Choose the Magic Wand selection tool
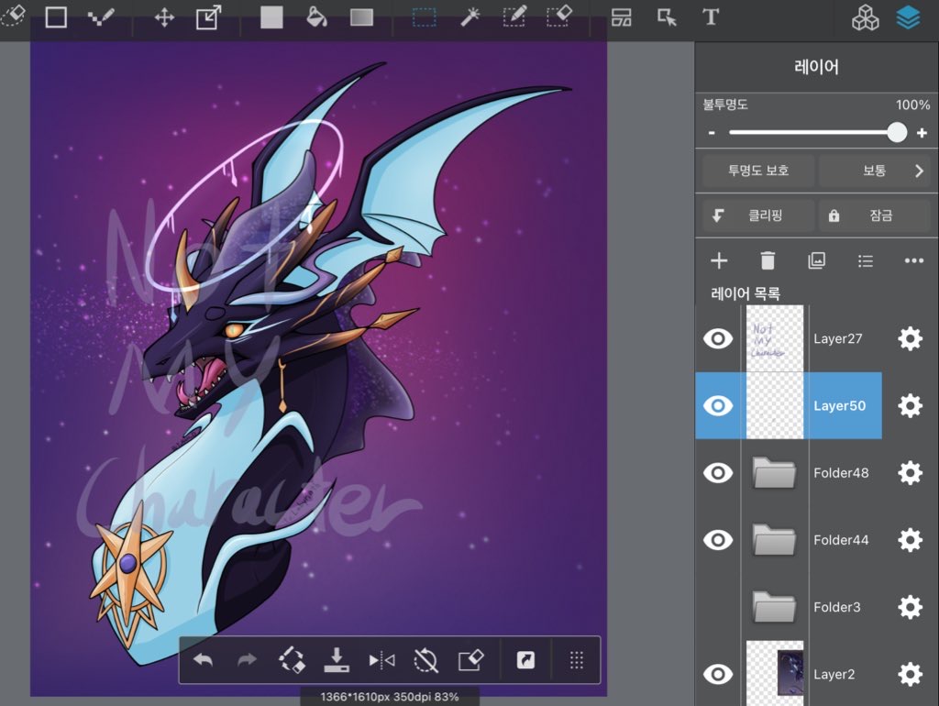Image resolution: width=939 pixels, height=706 pixels. click(469, 17)
